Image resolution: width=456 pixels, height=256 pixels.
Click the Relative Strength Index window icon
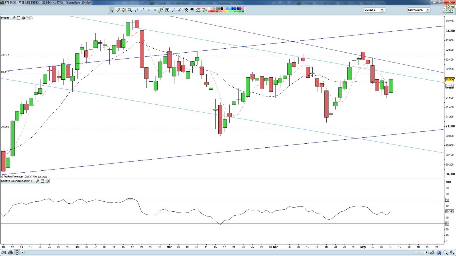coord(42,181)
